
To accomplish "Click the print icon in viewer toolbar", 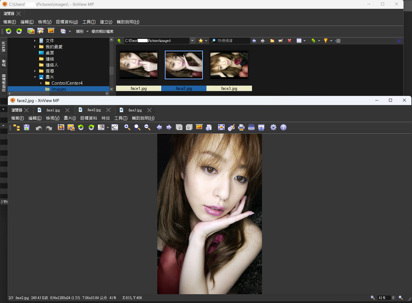I will (x=241, y=128).
